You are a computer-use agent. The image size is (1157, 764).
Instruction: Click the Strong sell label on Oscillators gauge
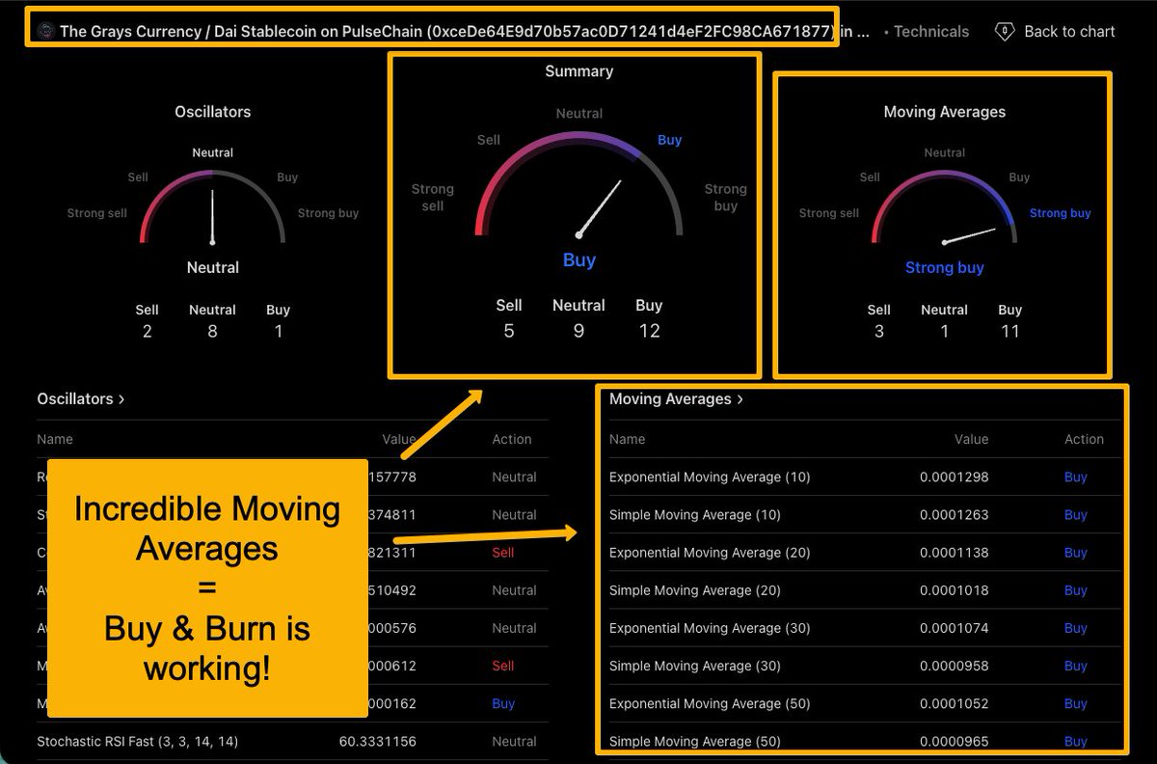coord(97,213)
